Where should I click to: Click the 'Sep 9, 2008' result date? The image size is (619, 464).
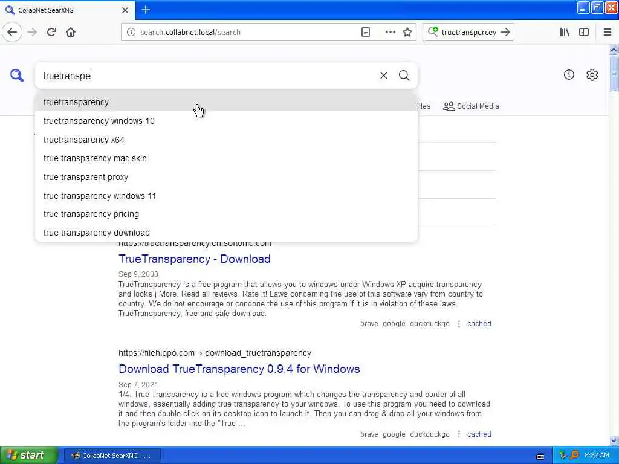point(138,274)
